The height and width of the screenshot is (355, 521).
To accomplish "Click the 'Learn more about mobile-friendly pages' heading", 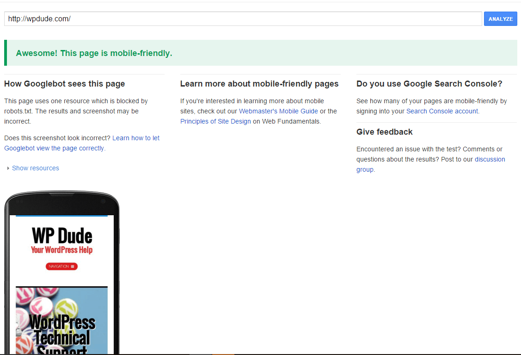I will 259,84.
